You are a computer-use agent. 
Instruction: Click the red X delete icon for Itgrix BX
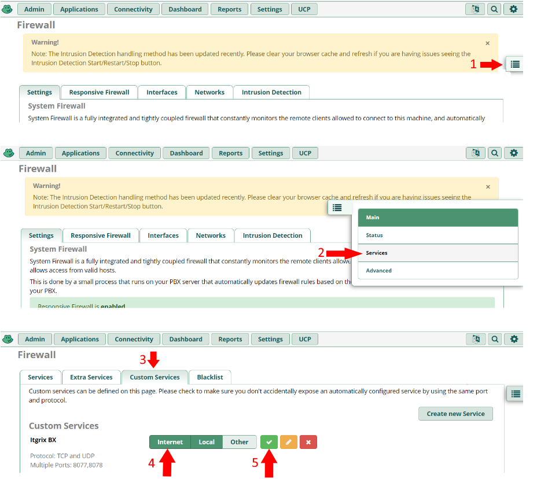click(308, 442)
